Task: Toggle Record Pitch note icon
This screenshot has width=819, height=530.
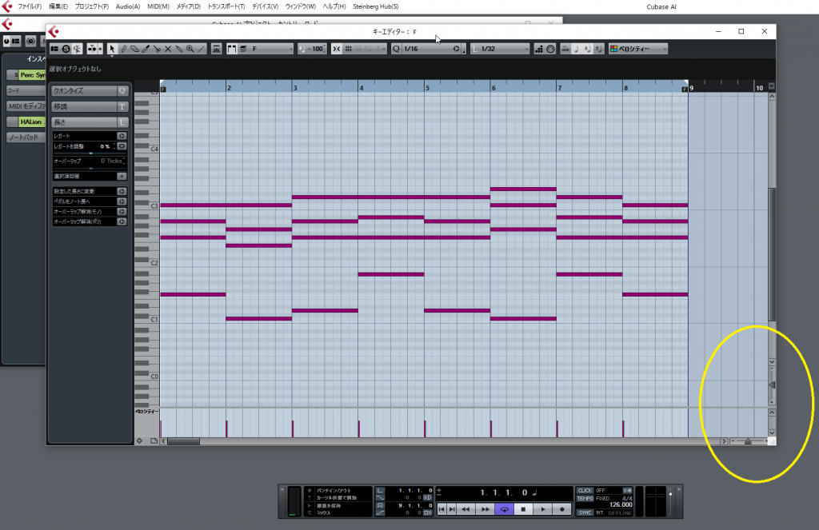Action: [x=577, y=49]
